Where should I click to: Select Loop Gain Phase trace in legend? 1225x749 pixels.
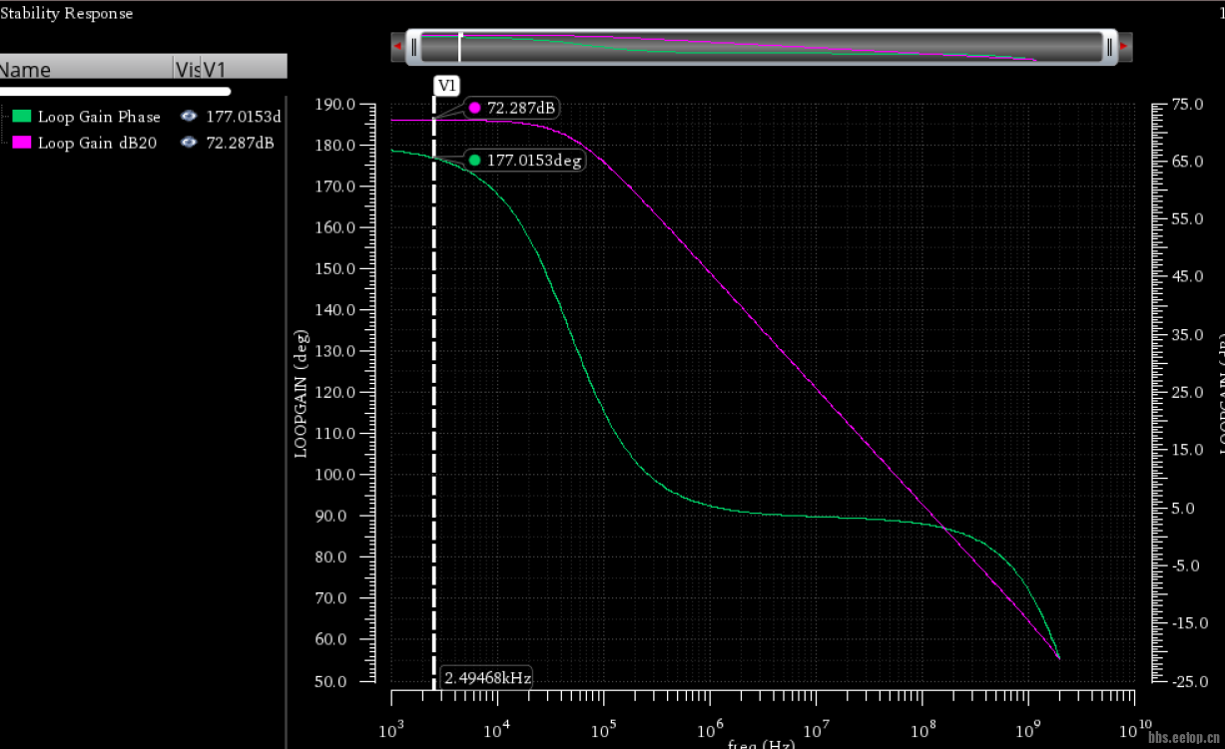point(99,117)
